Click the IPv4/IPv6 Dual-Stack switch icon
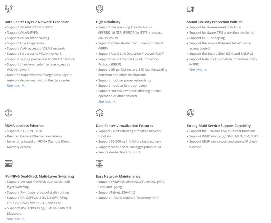Screen dimensions: 271x223 pyautogui.click(x=8, y=164)
